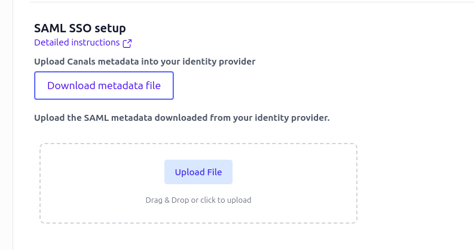Click the arrow-in-box icon under the SAML heading
This screenshot has height=250, width=474.
point(127,43)
